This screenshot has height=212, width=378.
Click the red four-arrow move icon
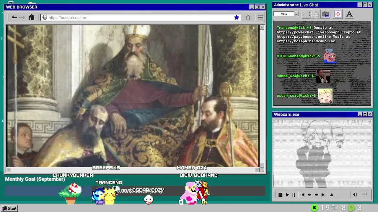pyautogui.click(x=338, y=14)
